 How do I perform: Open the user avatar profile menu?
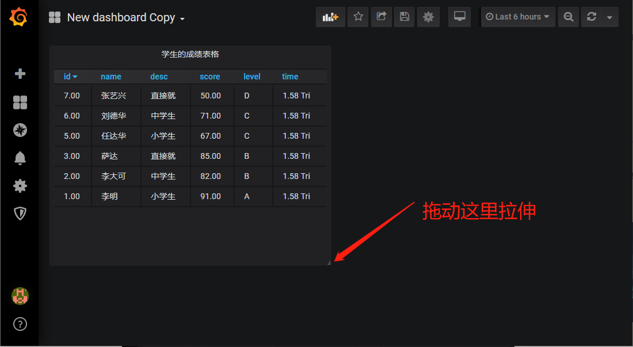(20, 296)
